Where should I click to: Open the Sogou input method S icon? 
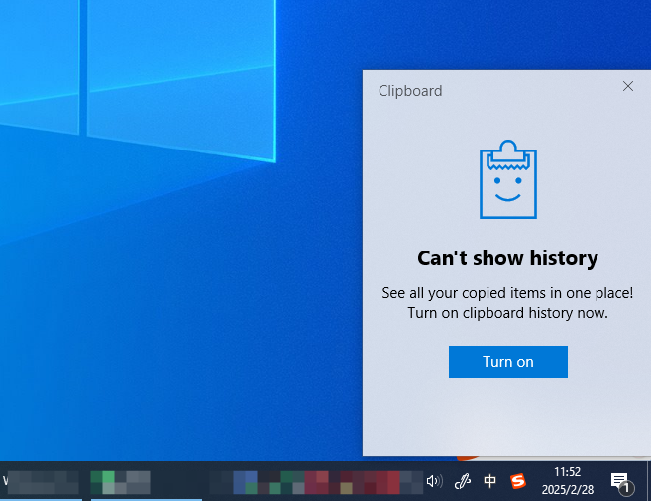tap(517, 481)
